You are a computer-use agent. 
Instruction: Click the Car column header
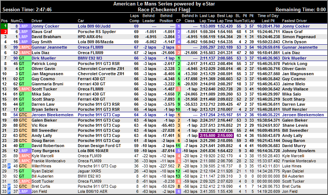(x=81, y=21)
